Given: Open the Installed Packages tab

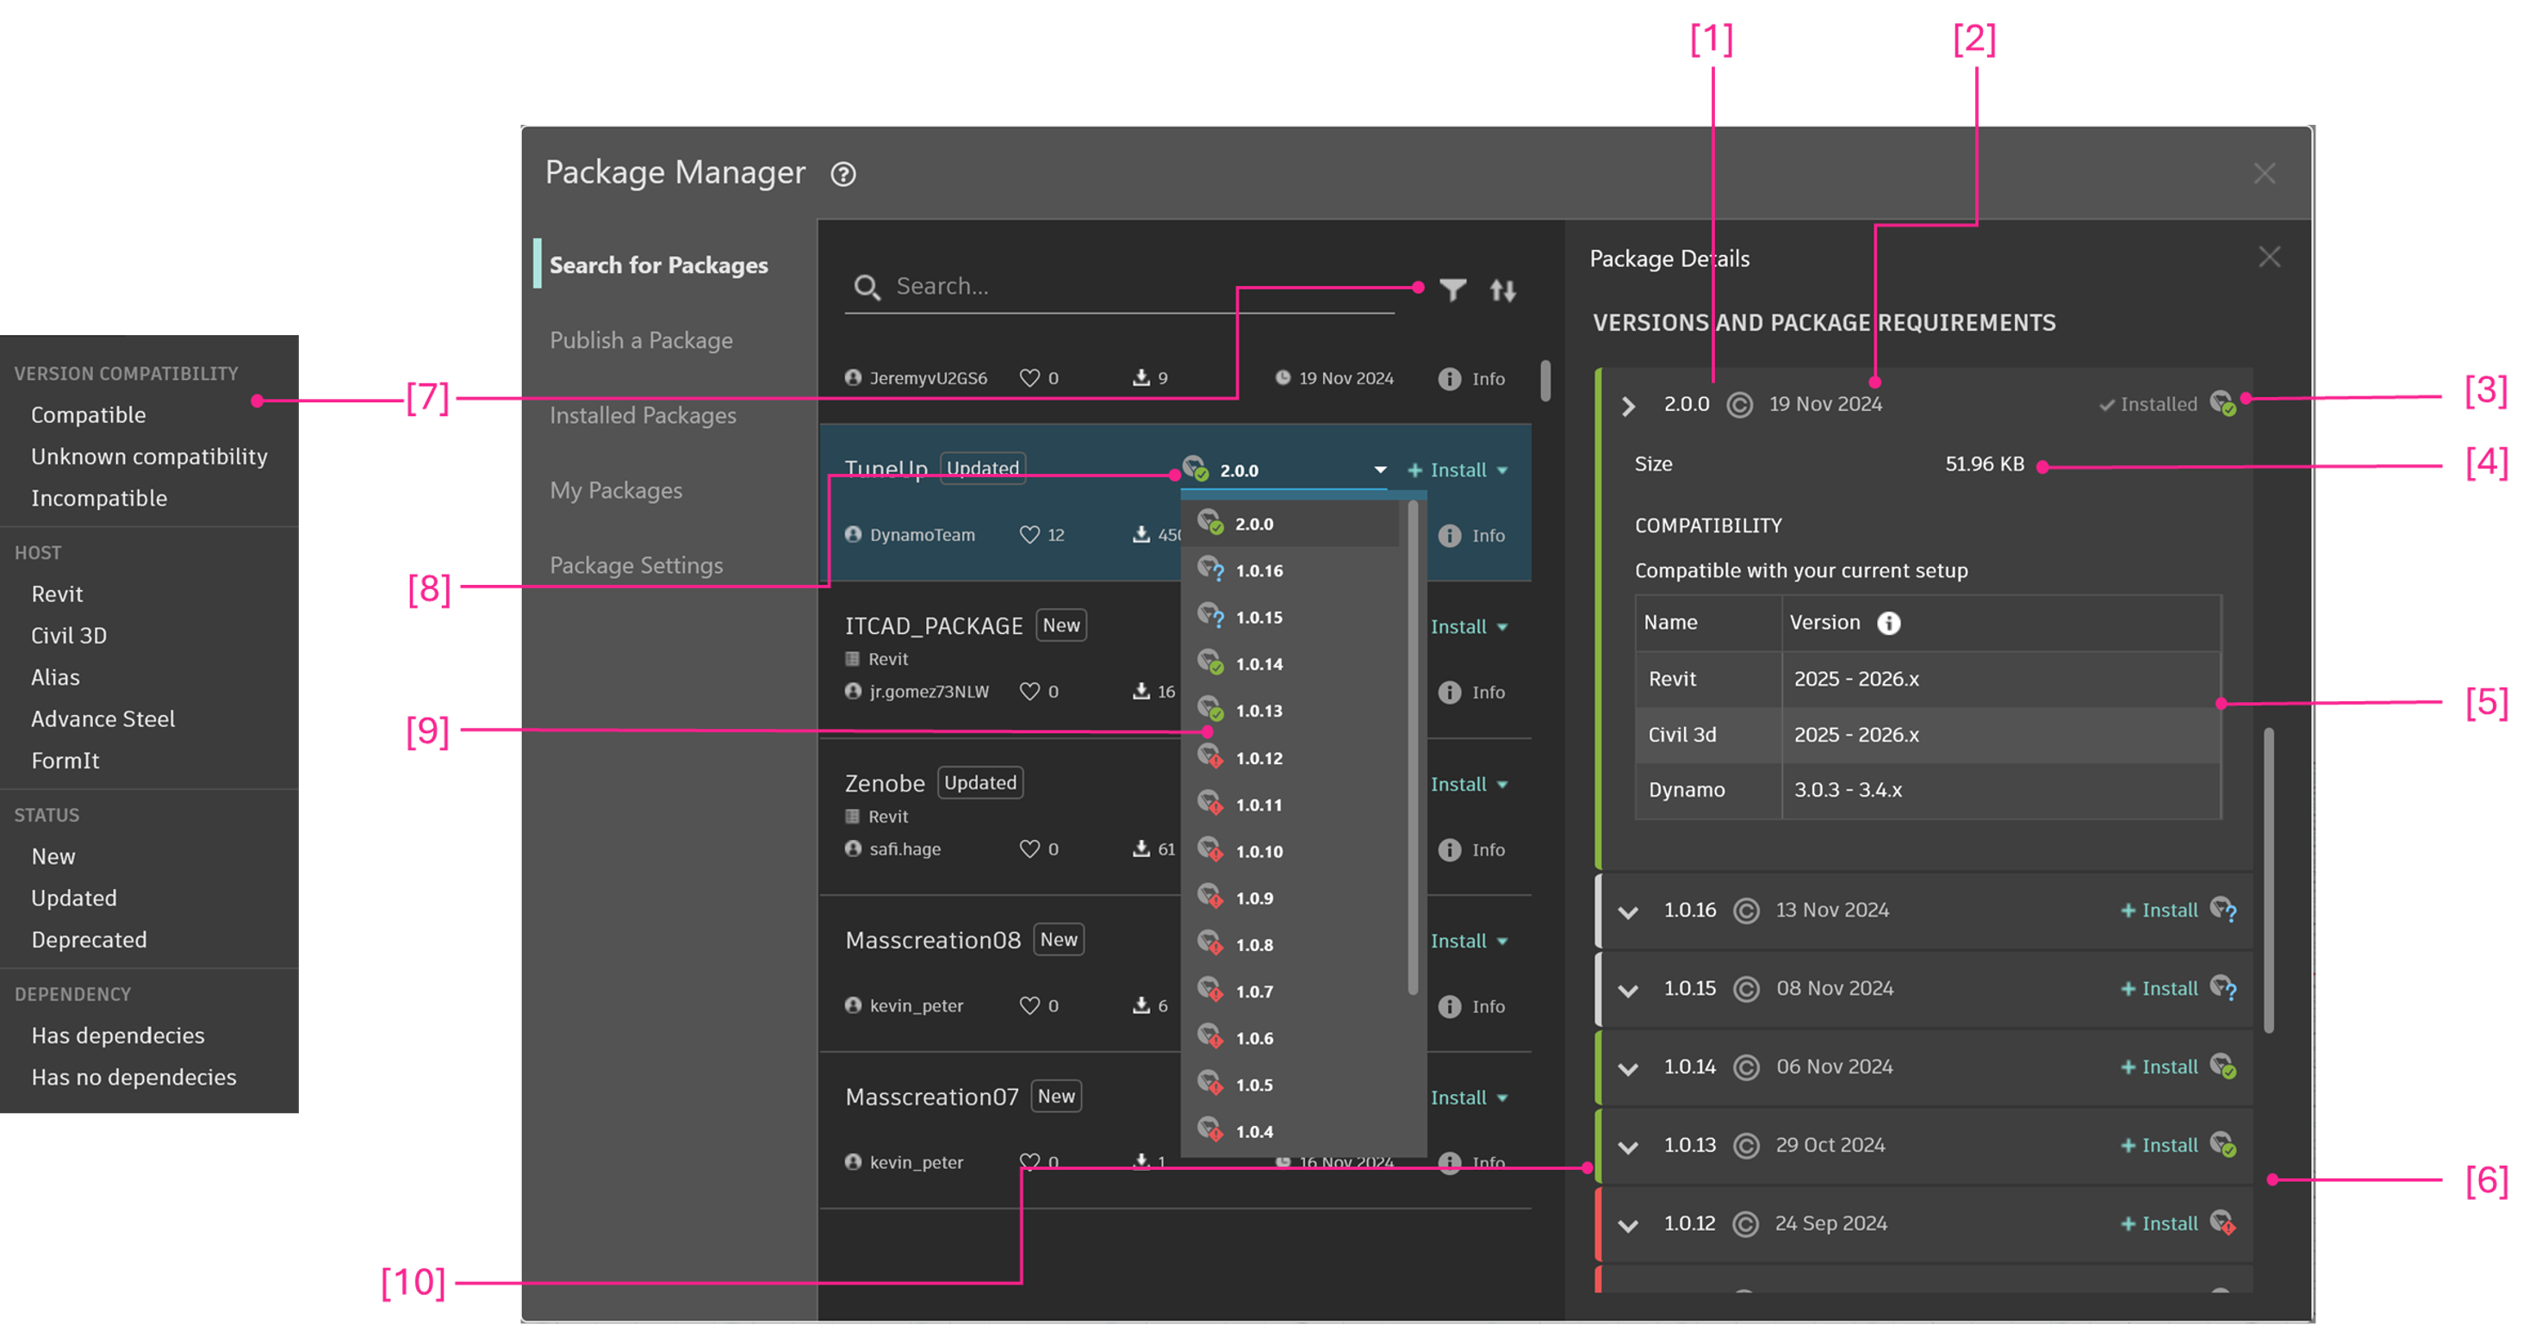Looking at the screenshot, I should pyautogui.click(x=643, y=415).
